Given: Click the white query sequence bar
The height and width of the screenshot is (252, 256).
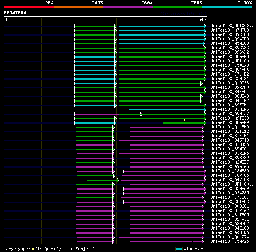Looking at the screenshot, I should pyautogui.click(x=106, y=16).
